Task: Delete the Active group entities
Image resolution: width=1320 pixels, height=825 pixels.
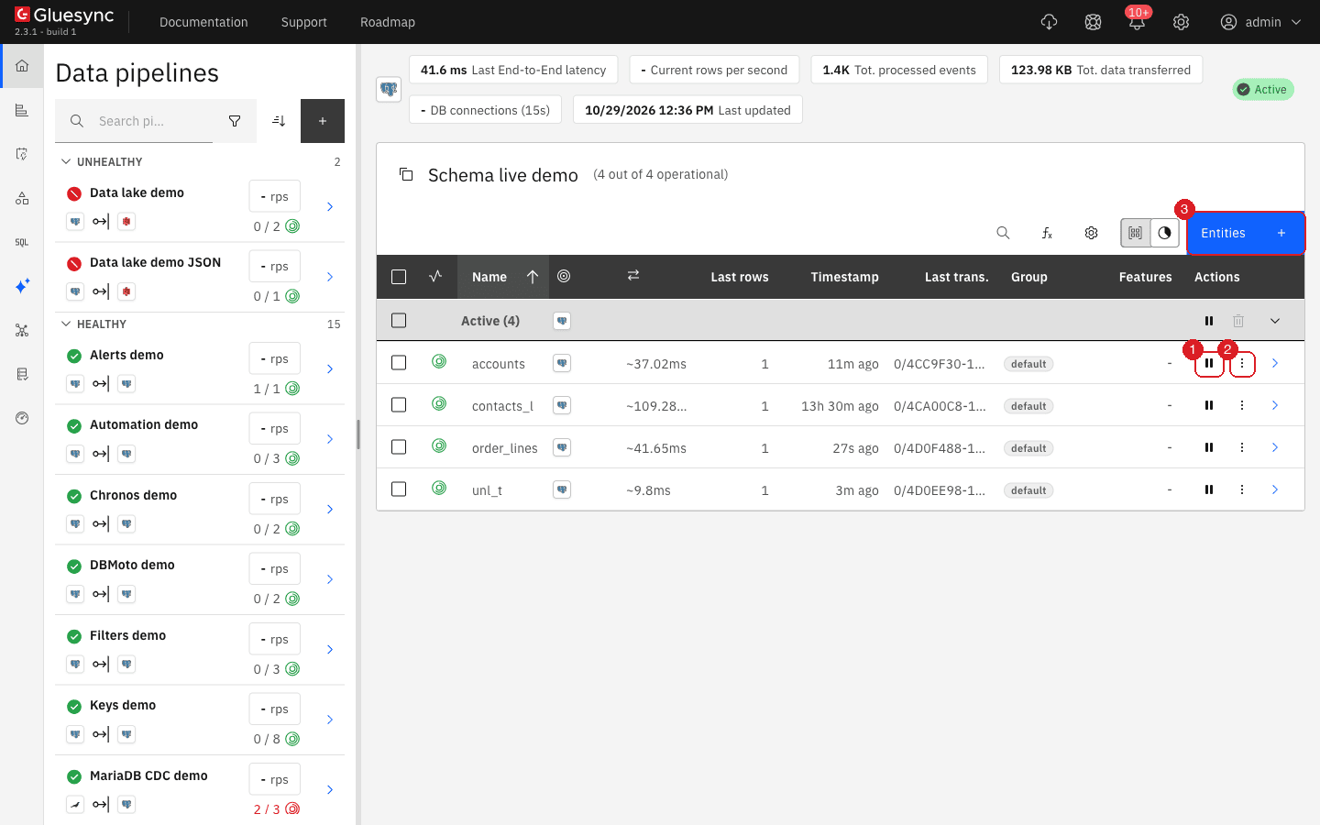Action: point(1238,321)
